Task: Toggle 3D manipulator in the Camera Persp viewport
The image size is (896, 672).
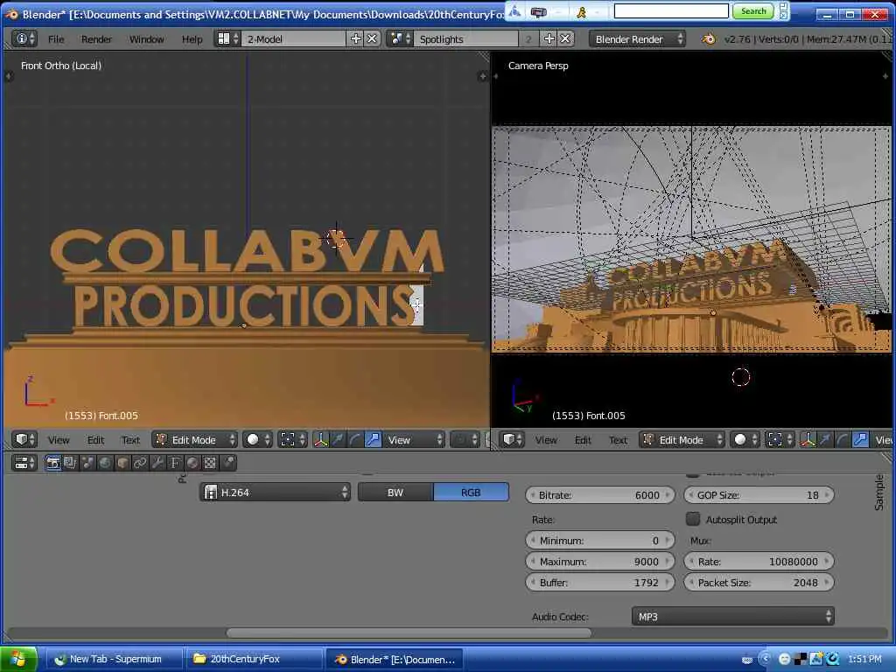Action: 808,439
